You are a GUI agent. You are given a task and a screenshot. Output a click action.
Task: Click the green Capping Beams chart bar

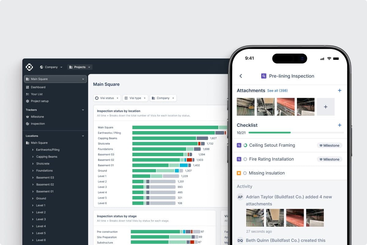[x=164, y=138]
